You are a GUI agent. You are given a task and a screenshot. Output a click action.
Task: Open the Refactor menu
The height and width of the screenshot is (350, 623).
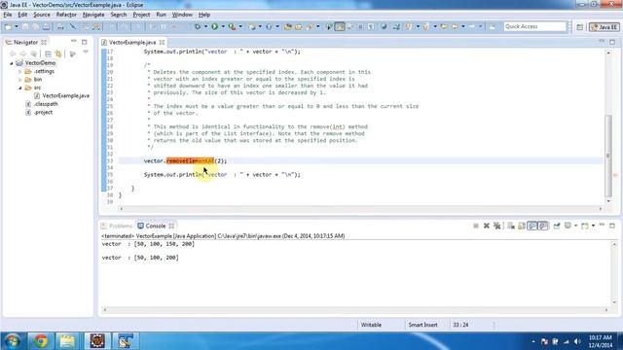(x=66, y=15)
